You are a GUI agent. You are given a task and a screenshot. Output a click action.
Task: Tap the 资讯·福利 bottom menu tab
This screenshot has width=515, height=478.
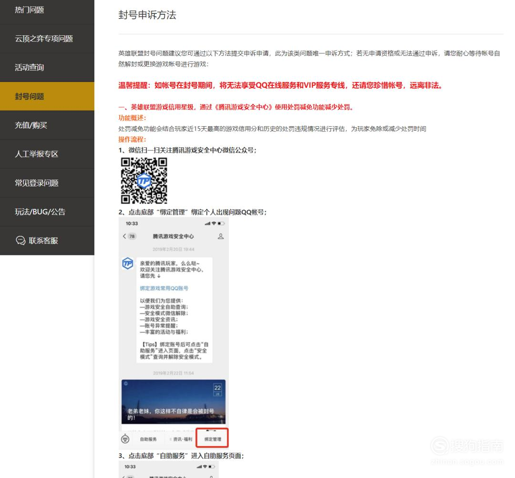(x=182, y=439)
